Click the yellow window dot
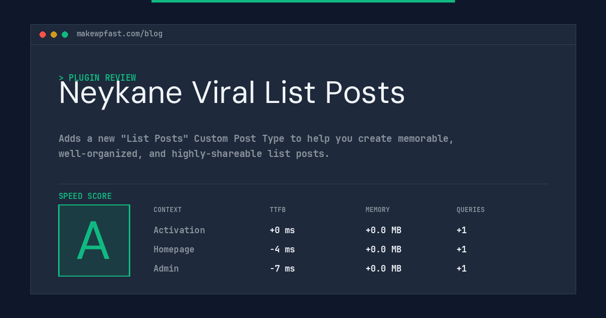606x318 pixels. [x=54, y=34]
